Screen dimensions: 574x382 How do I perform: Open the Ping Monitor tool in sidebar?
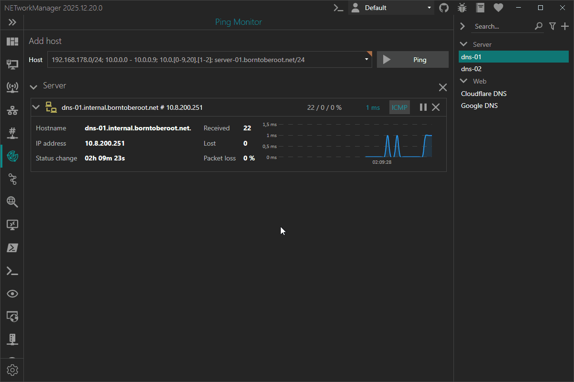(x=12, y=156)
